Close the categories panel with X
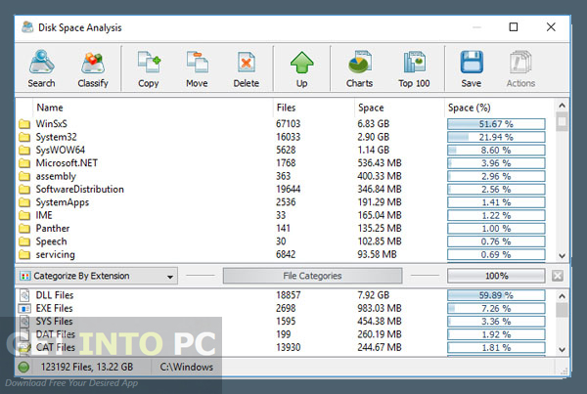 pos(558,277)
